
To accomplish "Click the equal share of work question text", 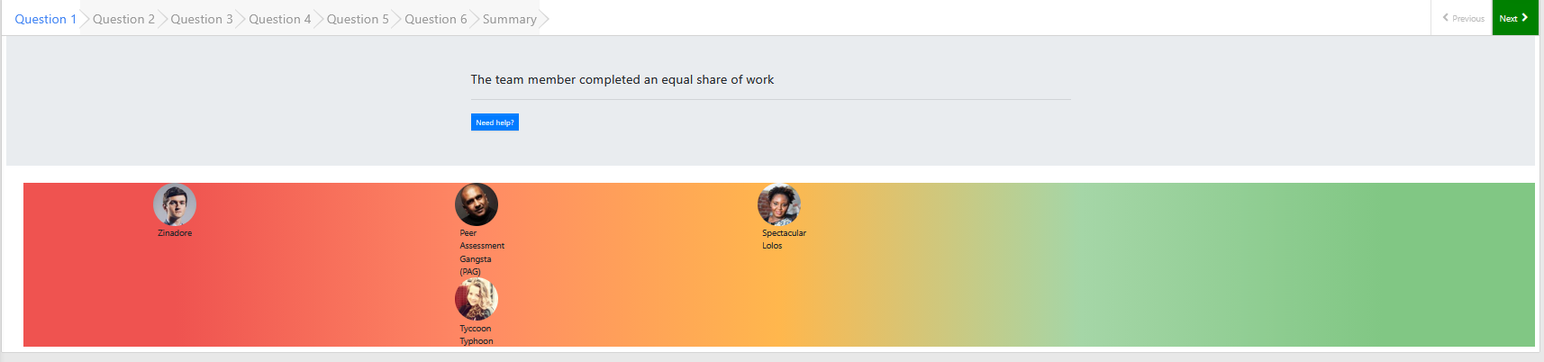I will [622, 80].
